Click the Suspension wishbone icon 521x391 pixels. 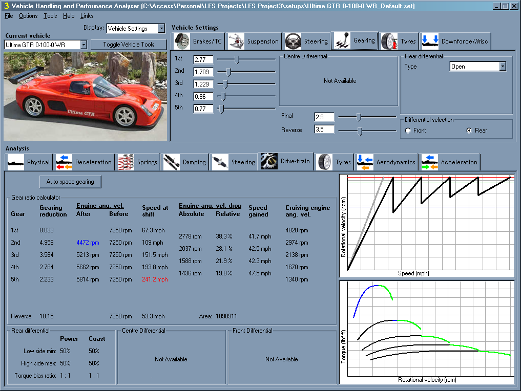click(236, 41)
